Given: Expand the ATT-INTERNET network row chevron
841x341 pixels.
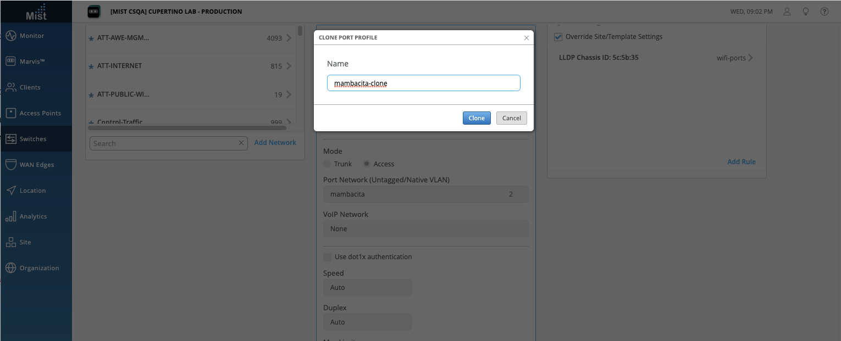Looking at the screenshot, I should [289, 66].
